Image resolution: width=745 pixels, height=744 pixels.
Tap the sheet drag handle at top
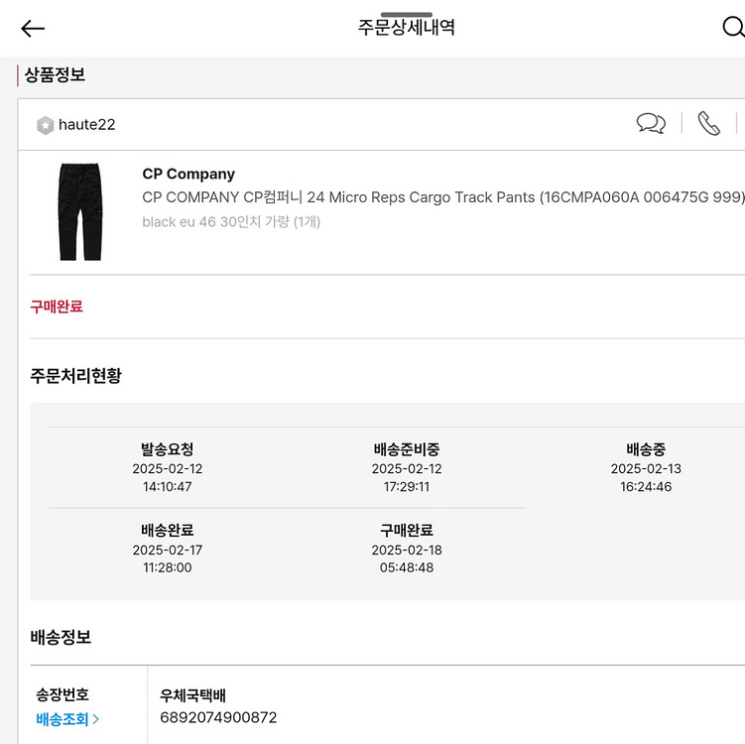(407, 14)
